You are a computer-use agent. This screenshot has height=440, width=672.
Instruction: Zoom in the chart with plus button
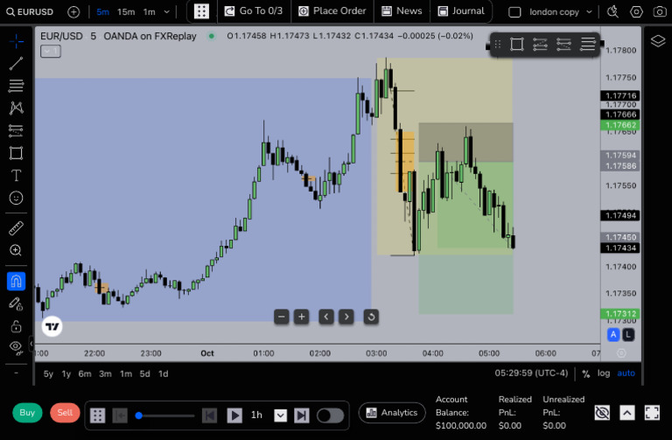301,317
